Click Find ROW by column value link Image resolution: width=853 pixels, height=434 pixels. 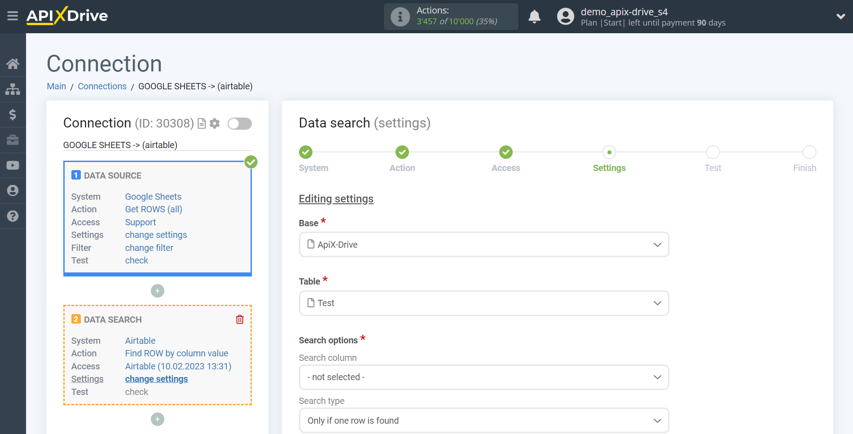(176, 353)
